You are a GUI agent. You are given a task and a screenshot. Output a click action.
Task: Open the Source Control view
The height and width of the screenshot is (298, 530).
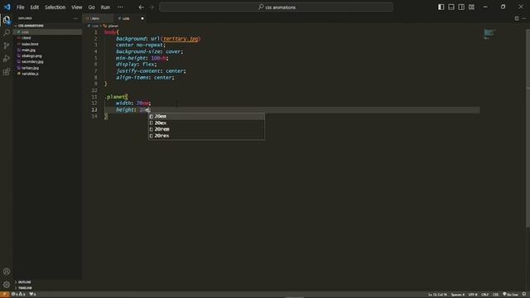pos(7,46)
